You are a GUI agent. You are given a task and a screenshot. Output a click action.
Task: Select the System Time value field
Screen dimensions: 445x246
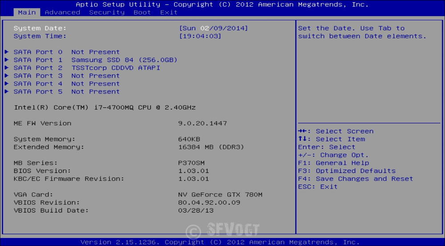pos(200,36)
